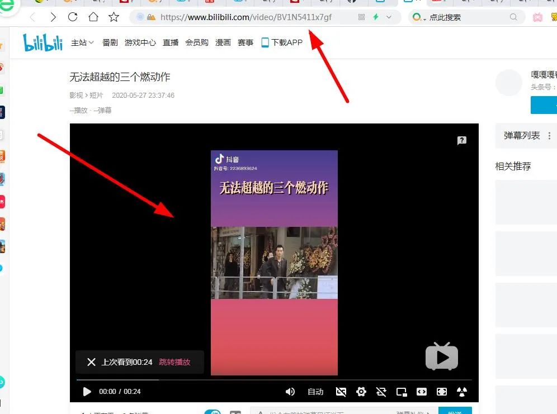Toggle video loop playback

[381, 392]
